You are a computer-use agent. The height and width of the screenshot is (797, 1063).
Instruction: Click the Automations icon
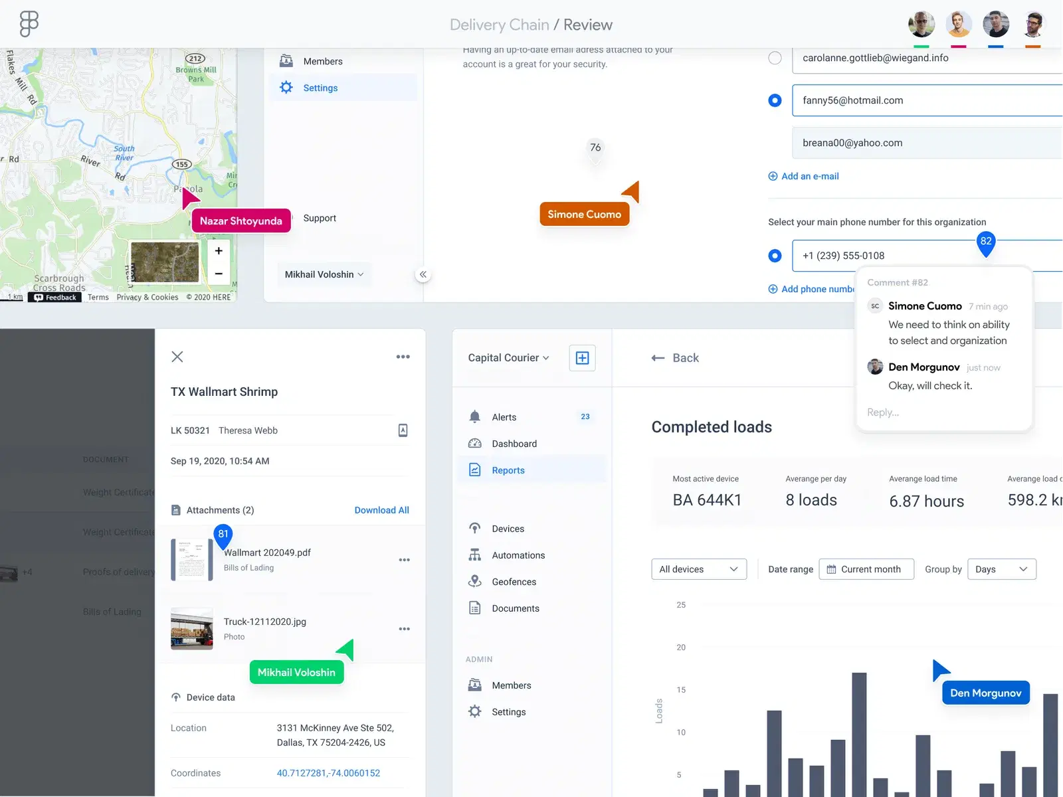[x=475, y=555]
